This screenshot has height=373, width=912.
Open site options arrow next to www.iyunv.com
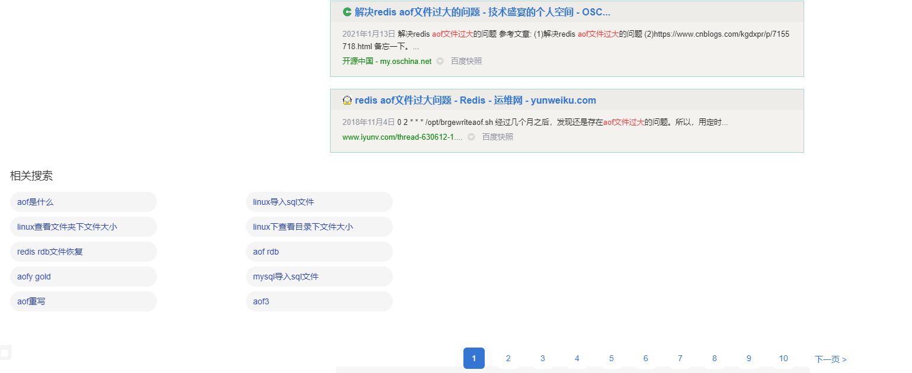coord(471,136)
